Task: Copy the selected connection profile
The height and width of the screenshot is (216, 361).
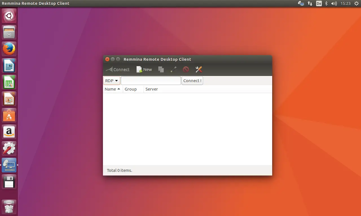Action: [x=161, y=69]
